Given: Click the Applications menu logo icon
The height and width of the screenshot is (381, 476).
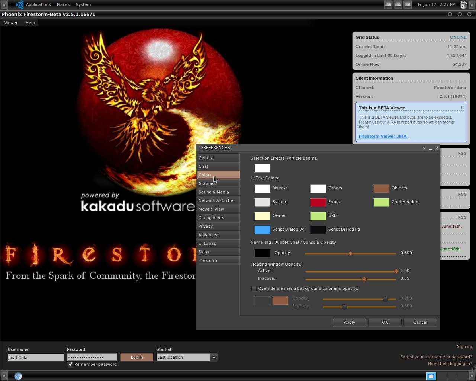Looking at the screenshot, I should (x=20, y=4).
